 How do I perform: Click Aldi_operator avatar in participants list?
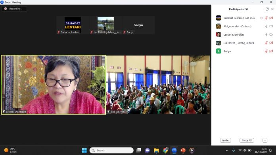click(x=218, y=26)
